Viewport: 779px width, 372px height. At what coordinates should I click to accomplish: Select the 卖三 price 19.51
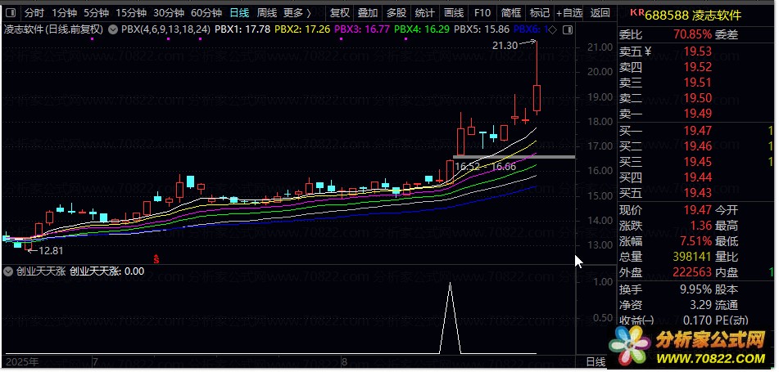coord(698,83)
